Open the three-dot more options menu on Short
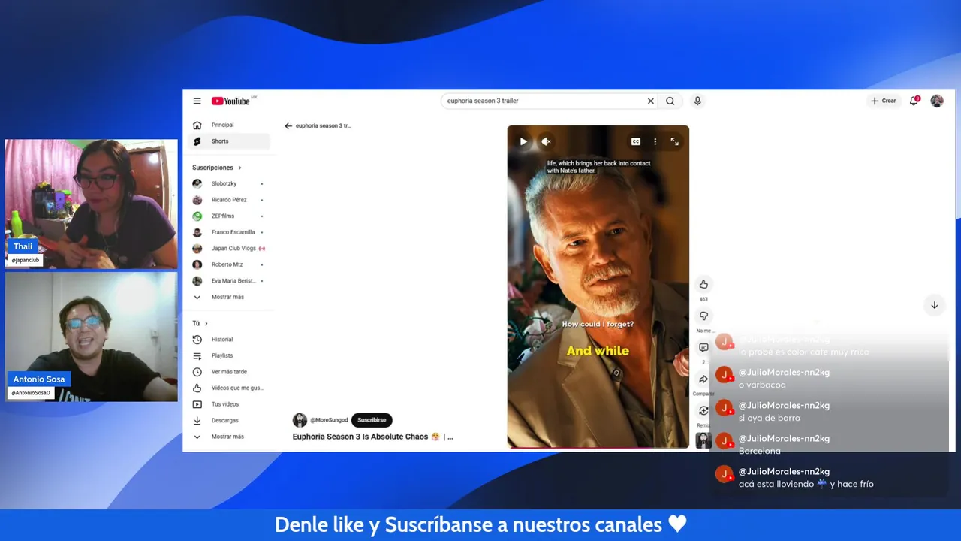This screenshot has width=961, height=541. [655, 141]
